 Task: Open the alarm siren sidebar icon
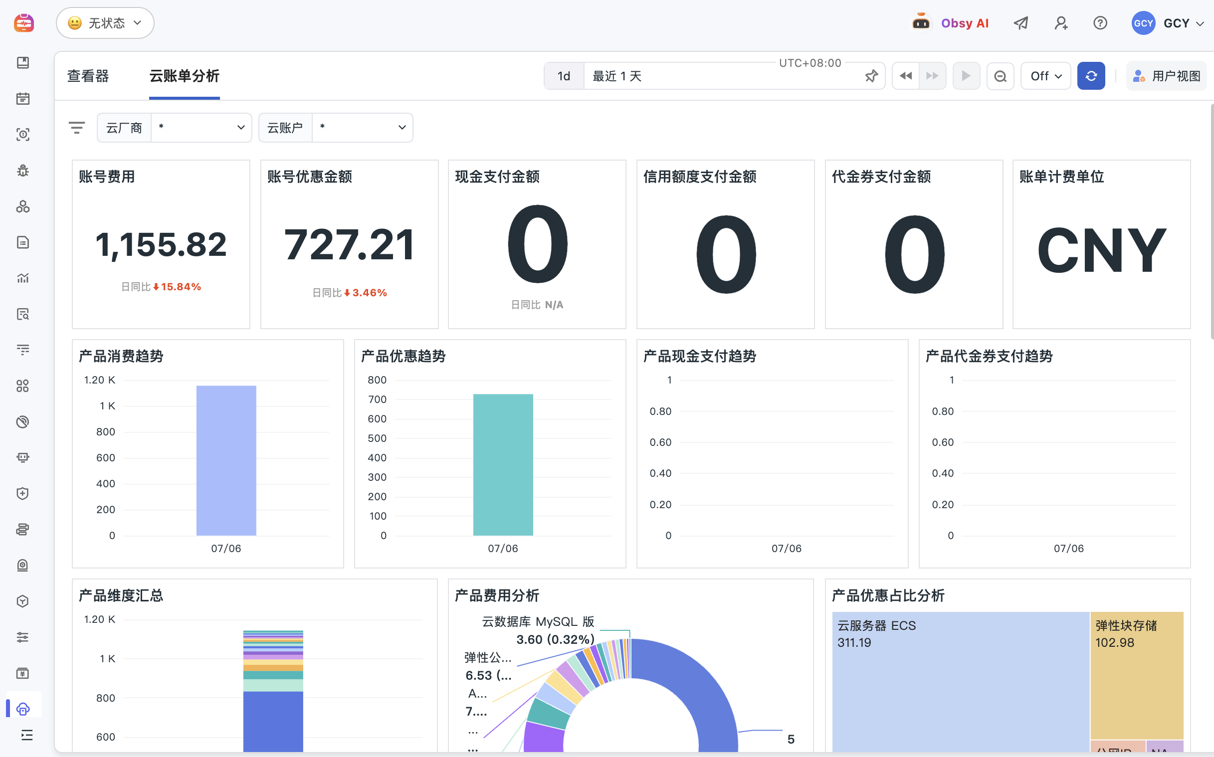(x=23, y=565)
